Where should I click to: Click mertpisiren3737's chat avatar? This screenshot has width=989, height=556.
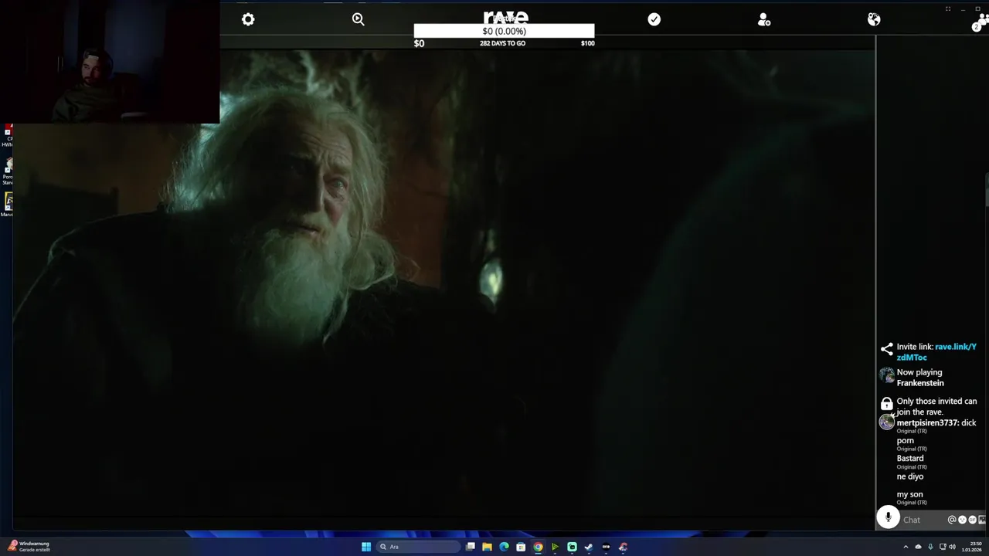(x=887, y=422)
